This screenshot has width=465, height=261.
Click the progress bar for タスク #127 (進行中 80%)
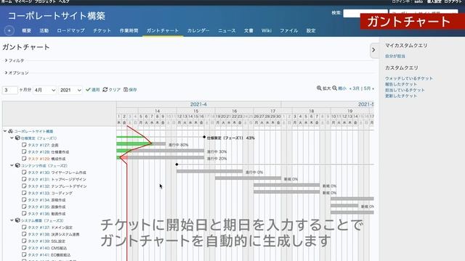pyautogui.click(x=141, y=144)
